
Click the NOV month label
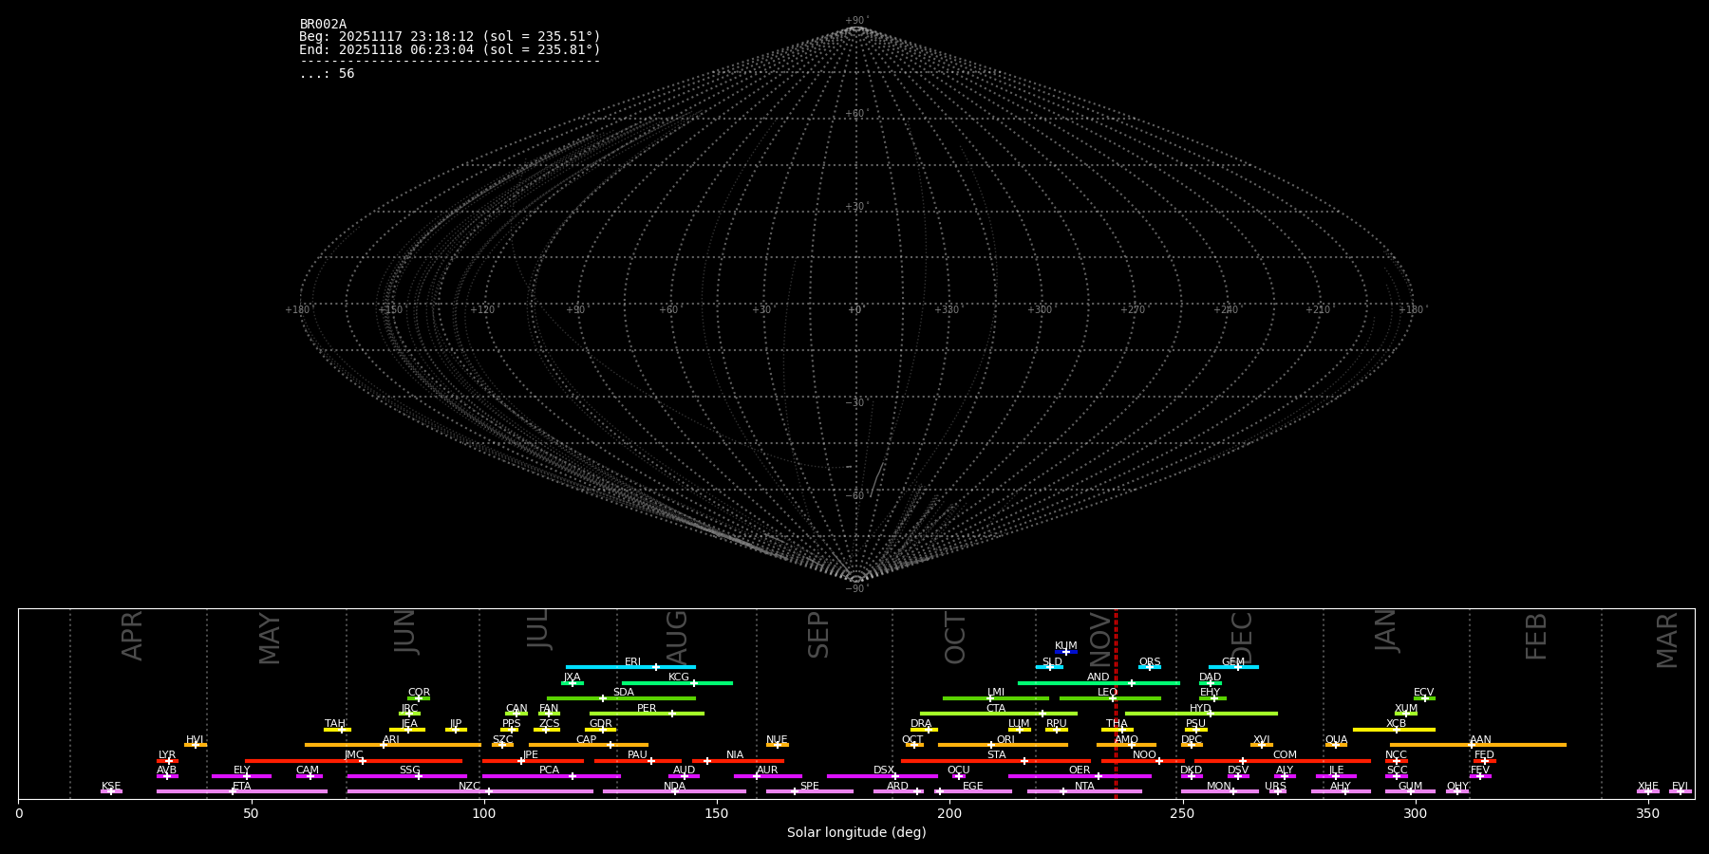coord(1100,638)
